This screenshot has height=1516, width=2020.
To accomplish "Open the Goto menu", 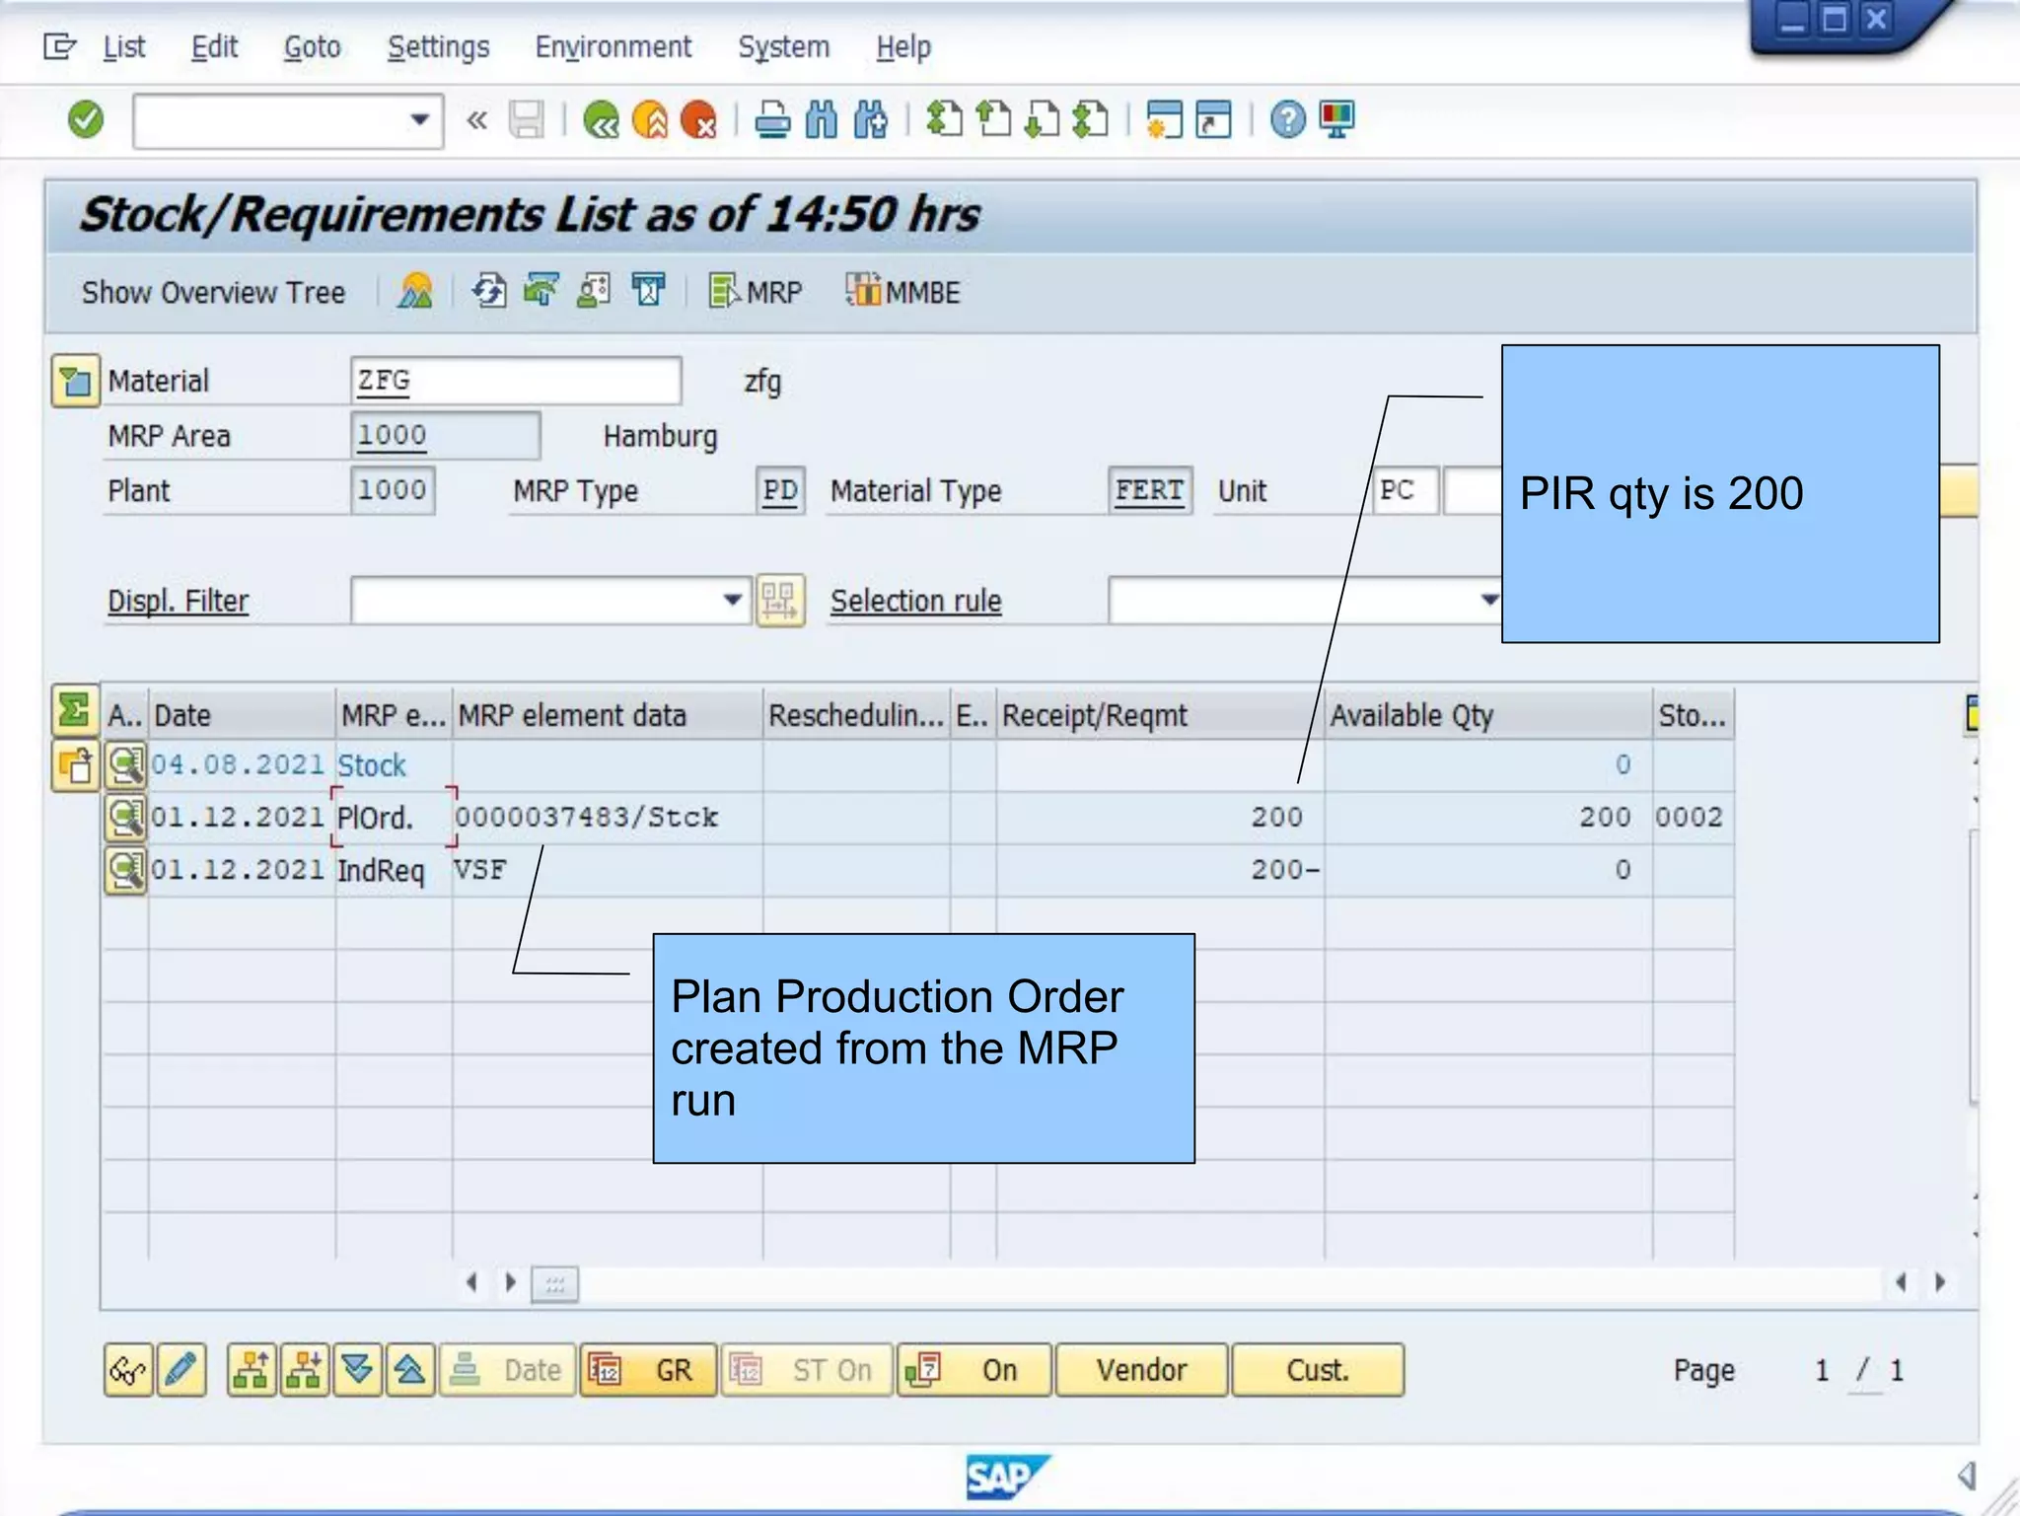I will click(312, 46).
